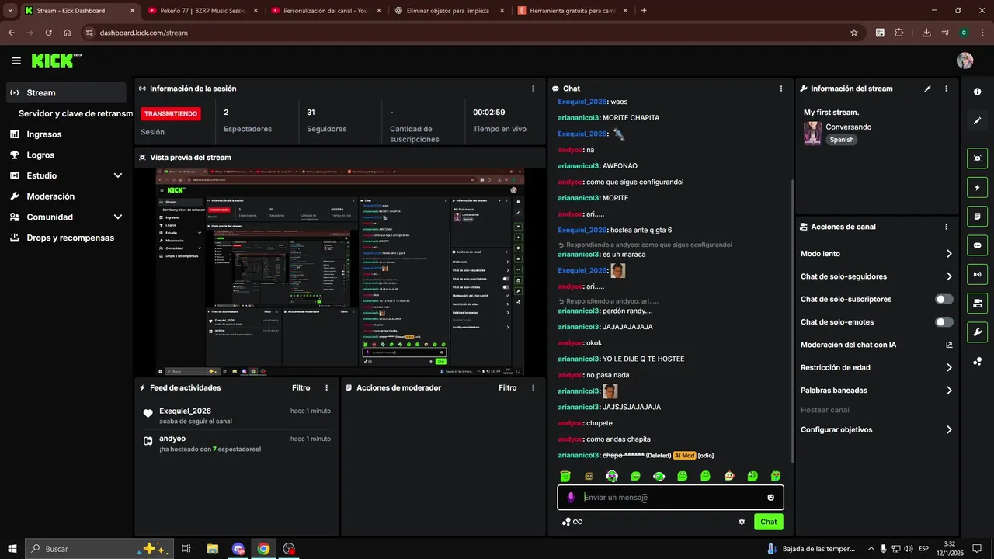
Task: Open Configurar objetivos arrow
Action: [949, 430]
